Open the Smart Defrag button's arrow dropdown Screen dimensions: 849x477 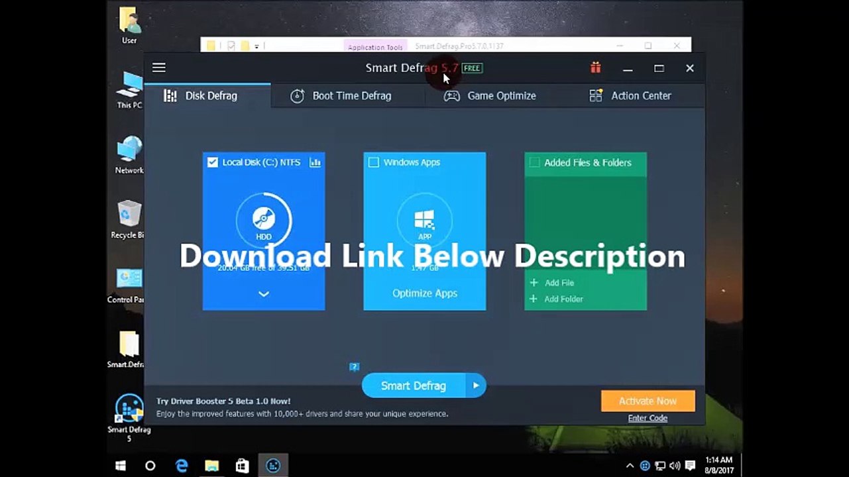pyautogui.click(x=475, y=386)
